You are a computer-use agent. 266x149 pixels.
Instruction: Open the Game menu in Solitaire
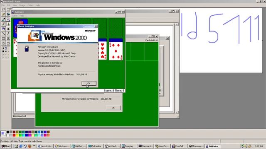click(x=15, y=16)
